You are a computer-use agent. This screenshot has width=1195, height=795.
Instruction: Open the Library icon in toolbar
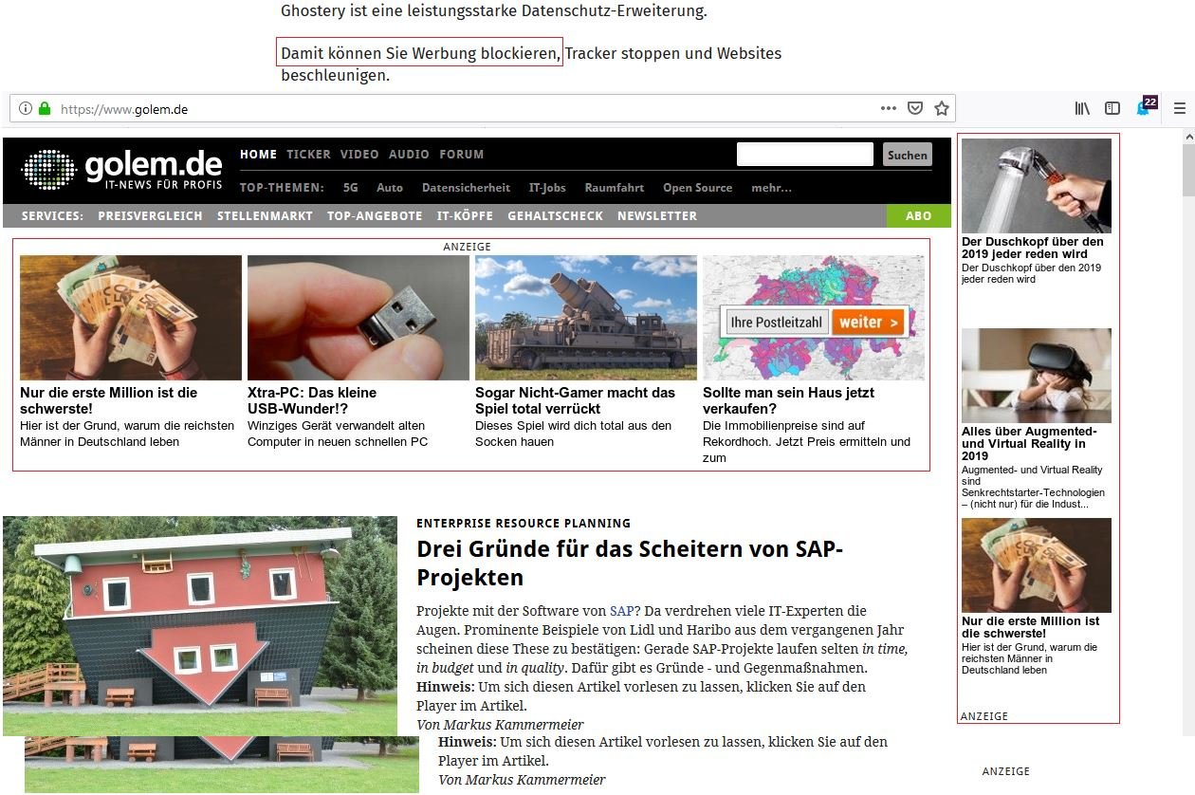[x=1082, y=108]
